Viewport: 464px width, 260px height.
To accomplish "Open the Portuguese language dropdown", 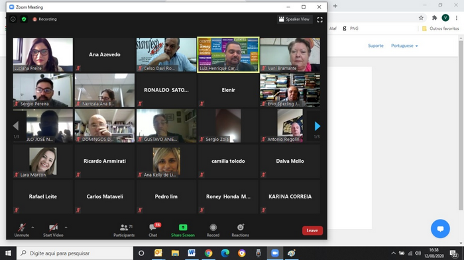I will coord(404,46).
